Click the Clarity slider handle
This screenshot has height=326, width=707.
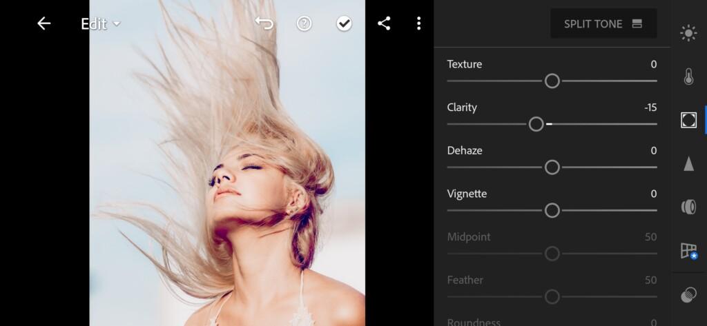[536, 124]
